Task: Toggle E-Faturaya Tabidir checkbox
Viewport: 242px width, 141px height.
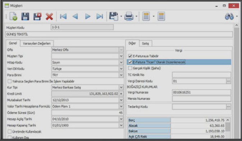Action: 130,56
